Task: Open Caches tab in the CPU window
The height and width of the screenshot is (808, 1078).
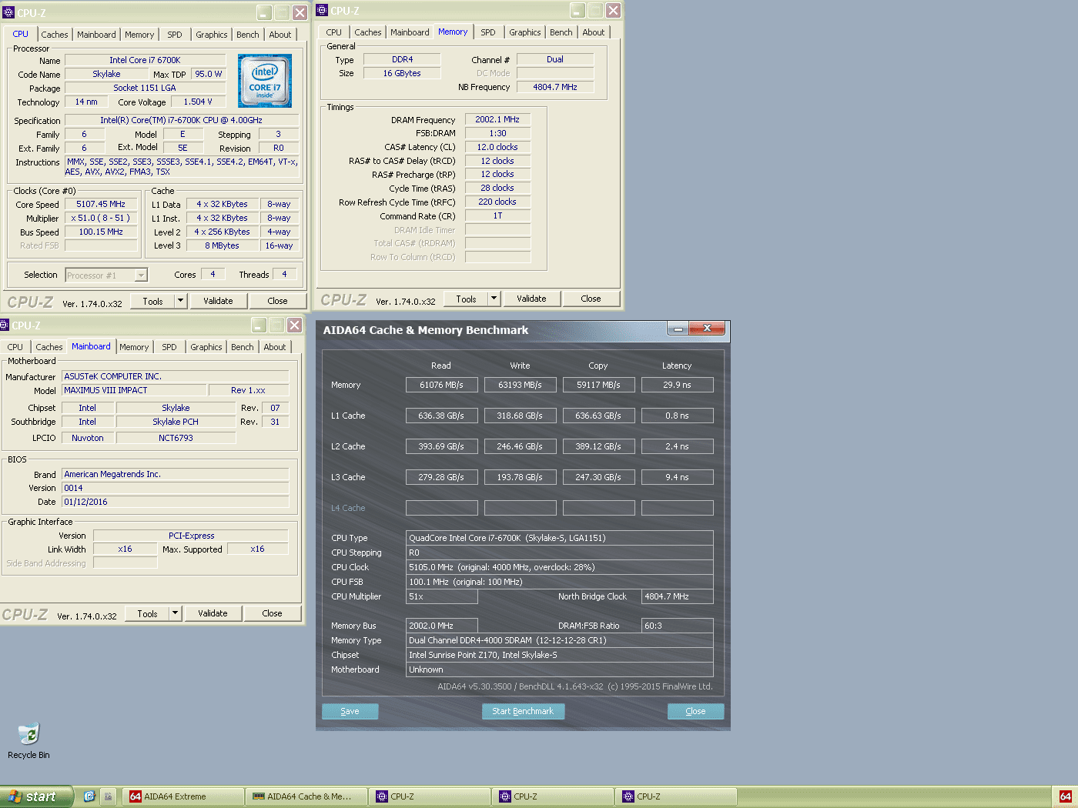Action: point(55,35)
